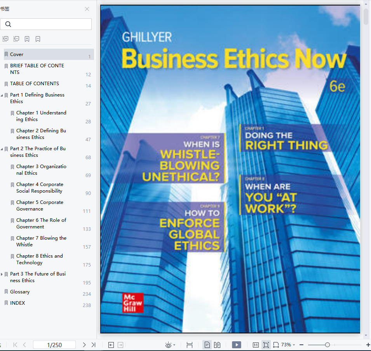The height and width of the screenshot is (351, 371).
Task: Go to previous page arrow
Action: (24, 345)
